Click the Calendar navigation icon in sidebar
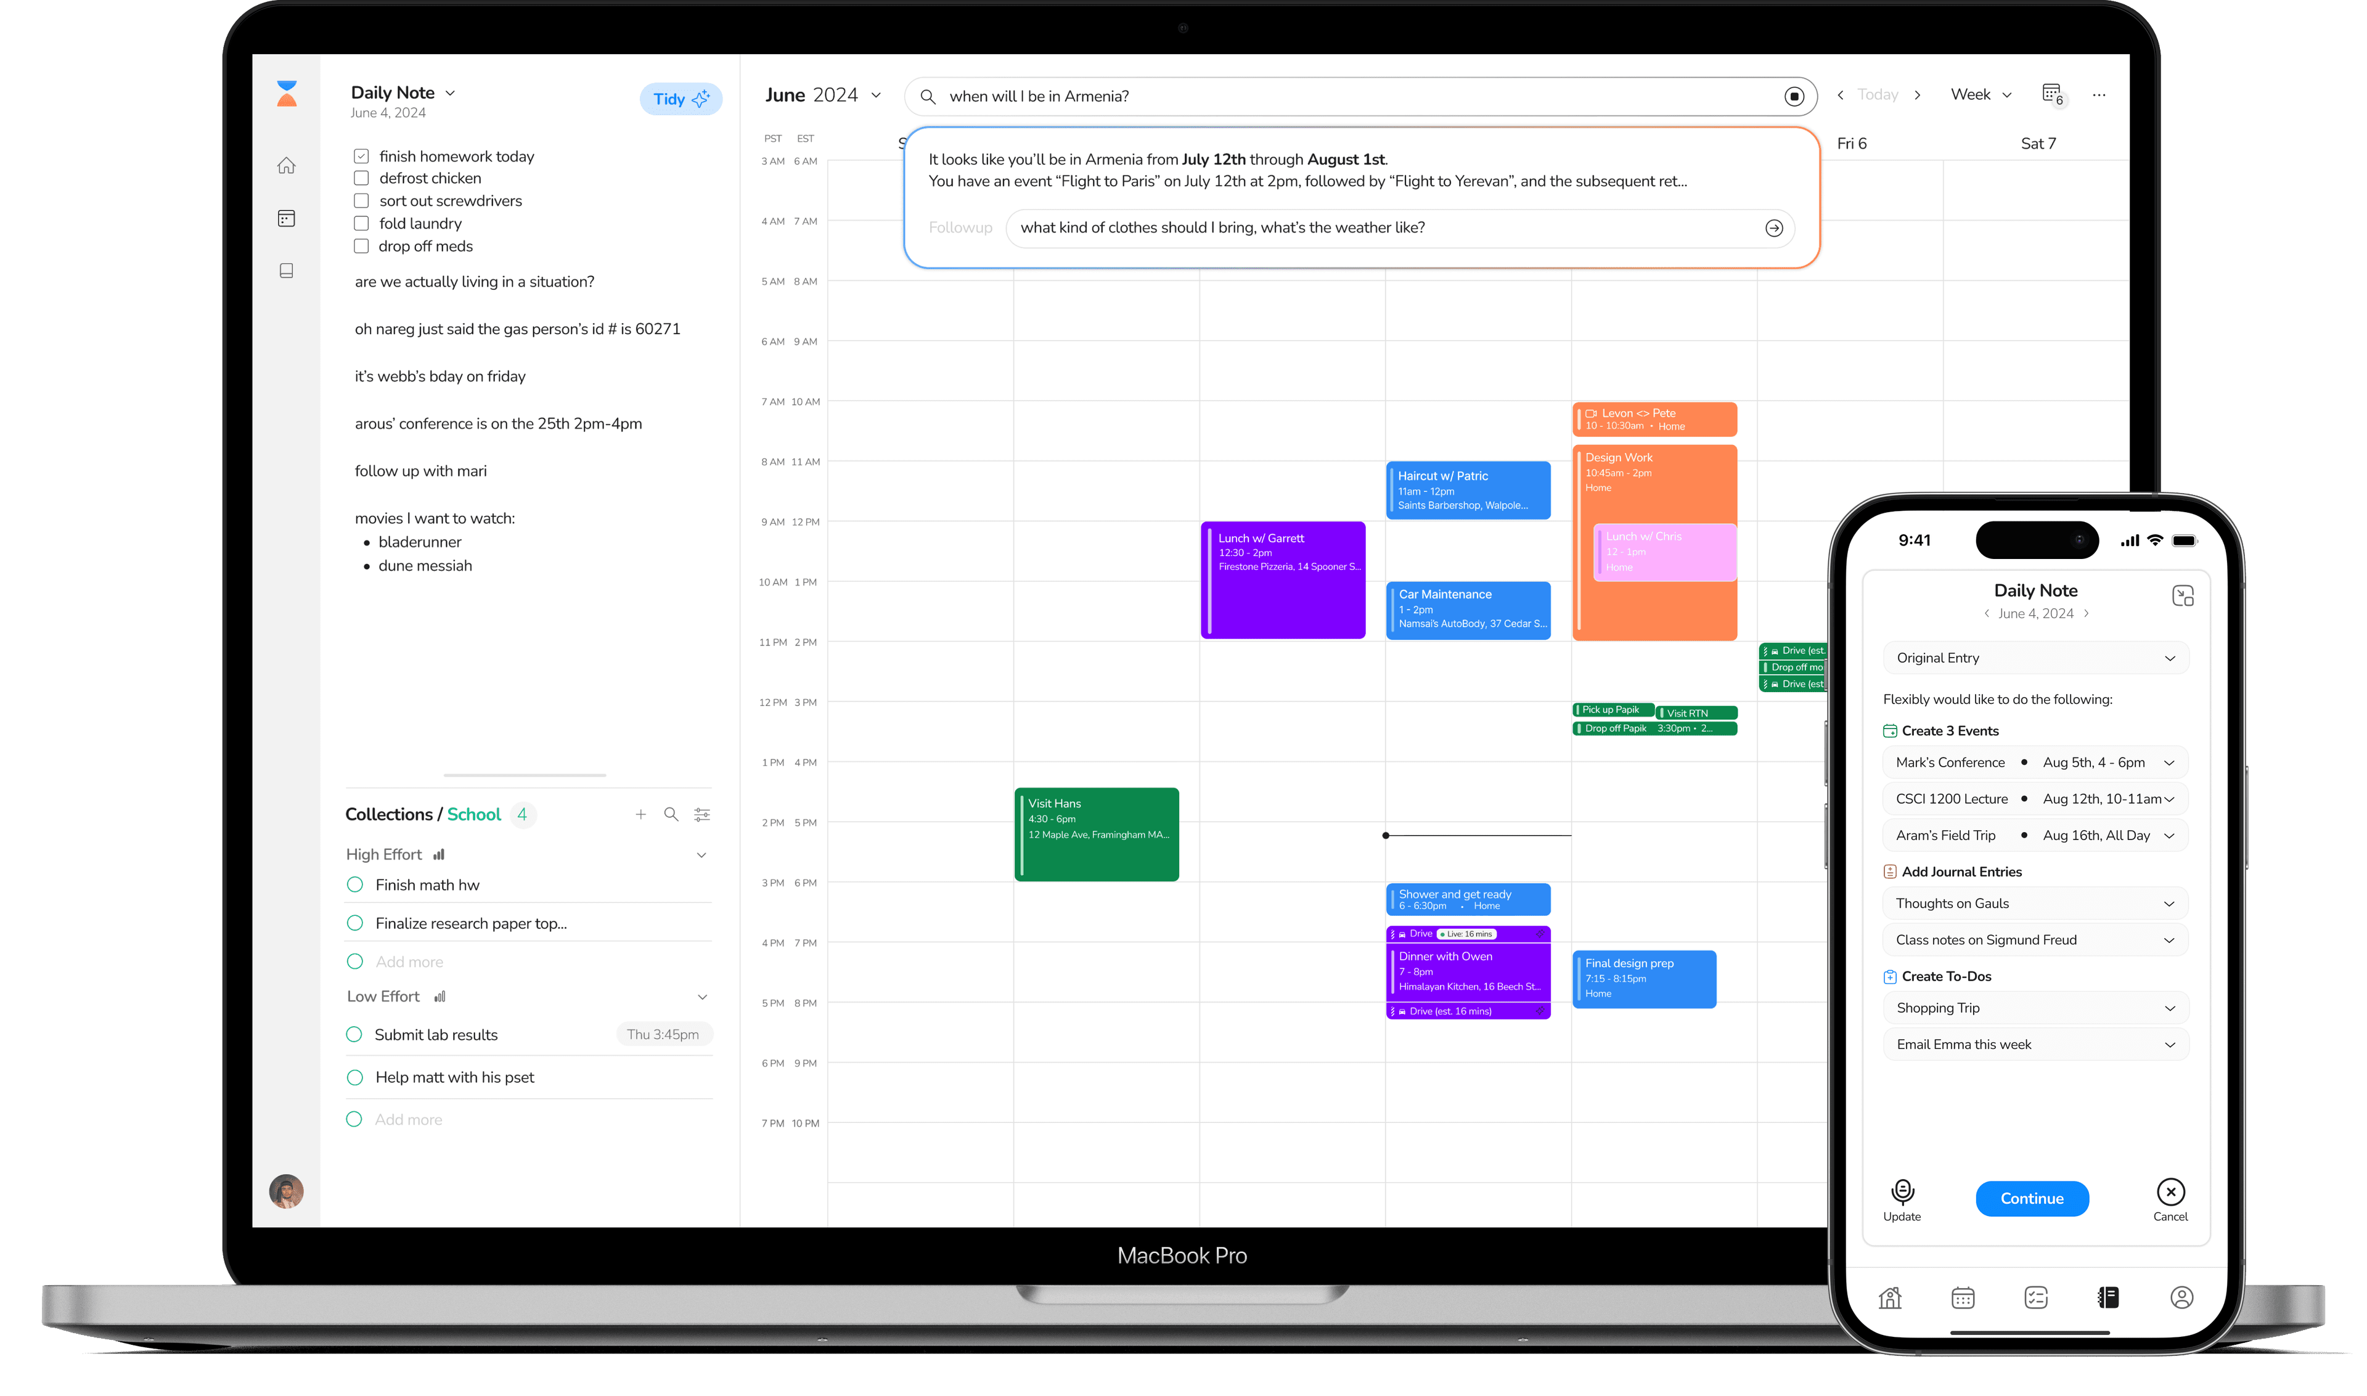The height and width of the screenshot is (1396, 2367). click(x=286, y=218)
